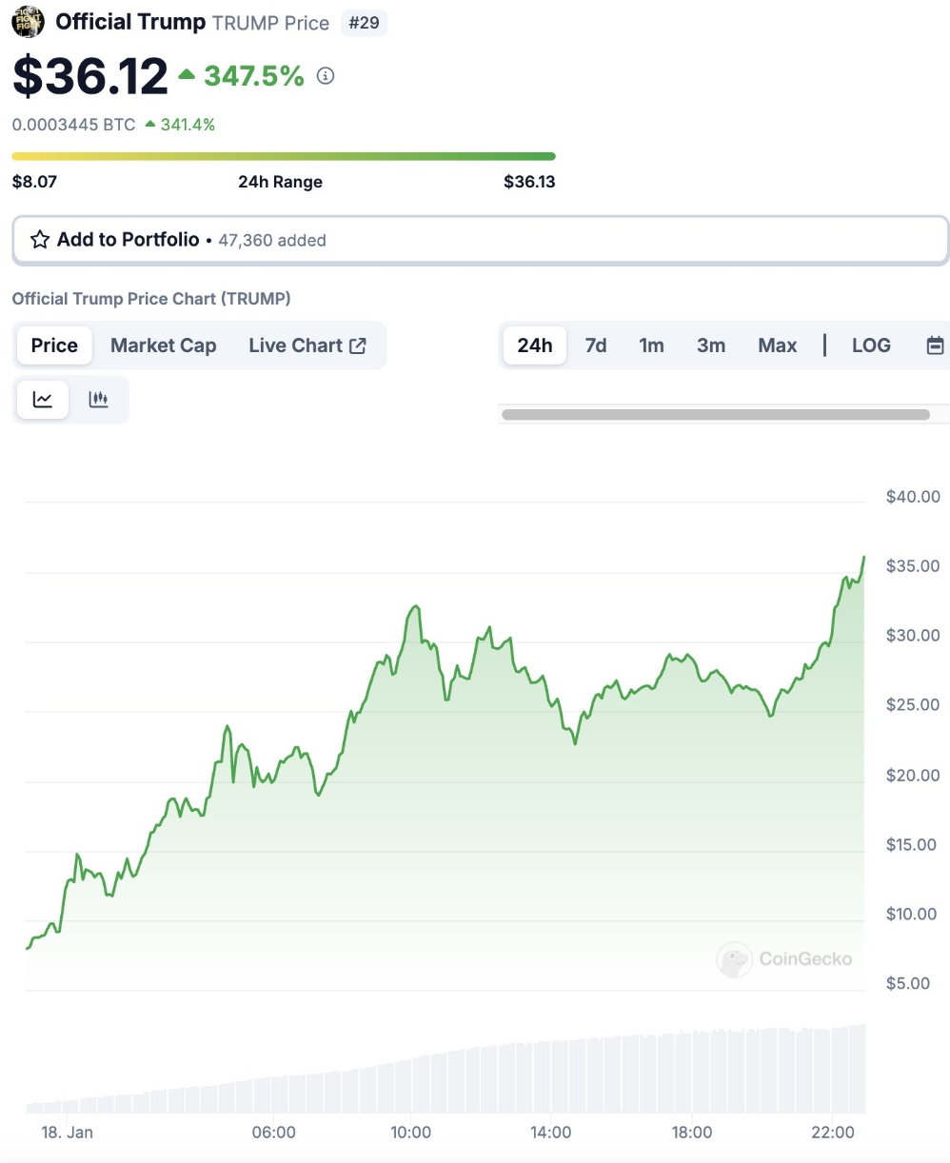
Task: Click the $35.00 y-axis label
Action: pos(912,566)
